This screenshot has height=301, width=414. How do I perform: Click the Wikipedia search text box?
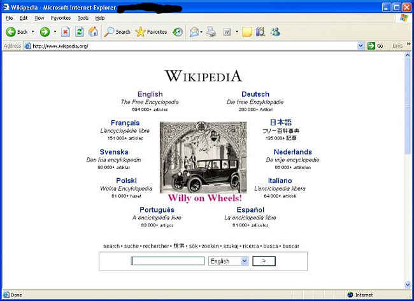pyautogui.click(x=168, y=261)
